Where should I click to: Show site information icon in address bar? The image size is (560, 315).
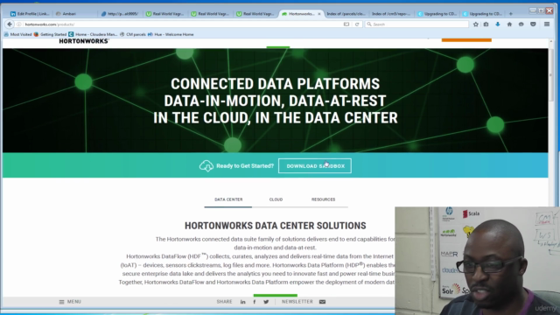(19, 24)
